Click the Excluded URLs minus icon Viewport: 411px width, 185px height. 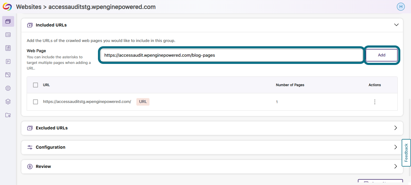30,128
